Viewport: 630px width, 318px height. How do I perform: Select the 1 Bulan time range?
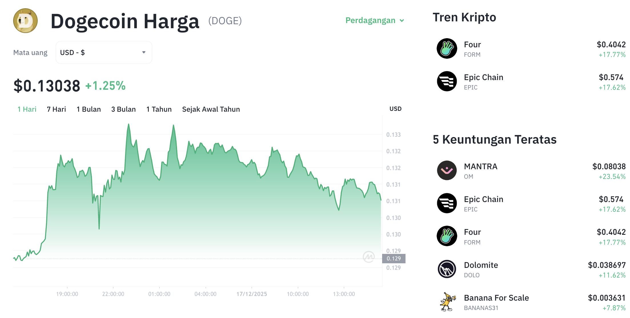tap(89, 109)
